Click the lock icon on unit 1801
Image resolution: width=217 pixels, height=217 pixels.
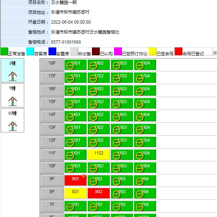coord(71,66)
